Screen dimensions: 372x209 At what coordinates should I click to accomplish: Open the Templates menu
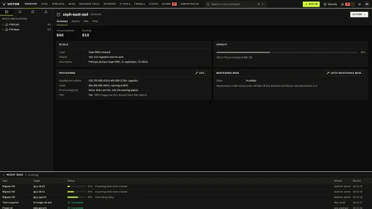58,4
